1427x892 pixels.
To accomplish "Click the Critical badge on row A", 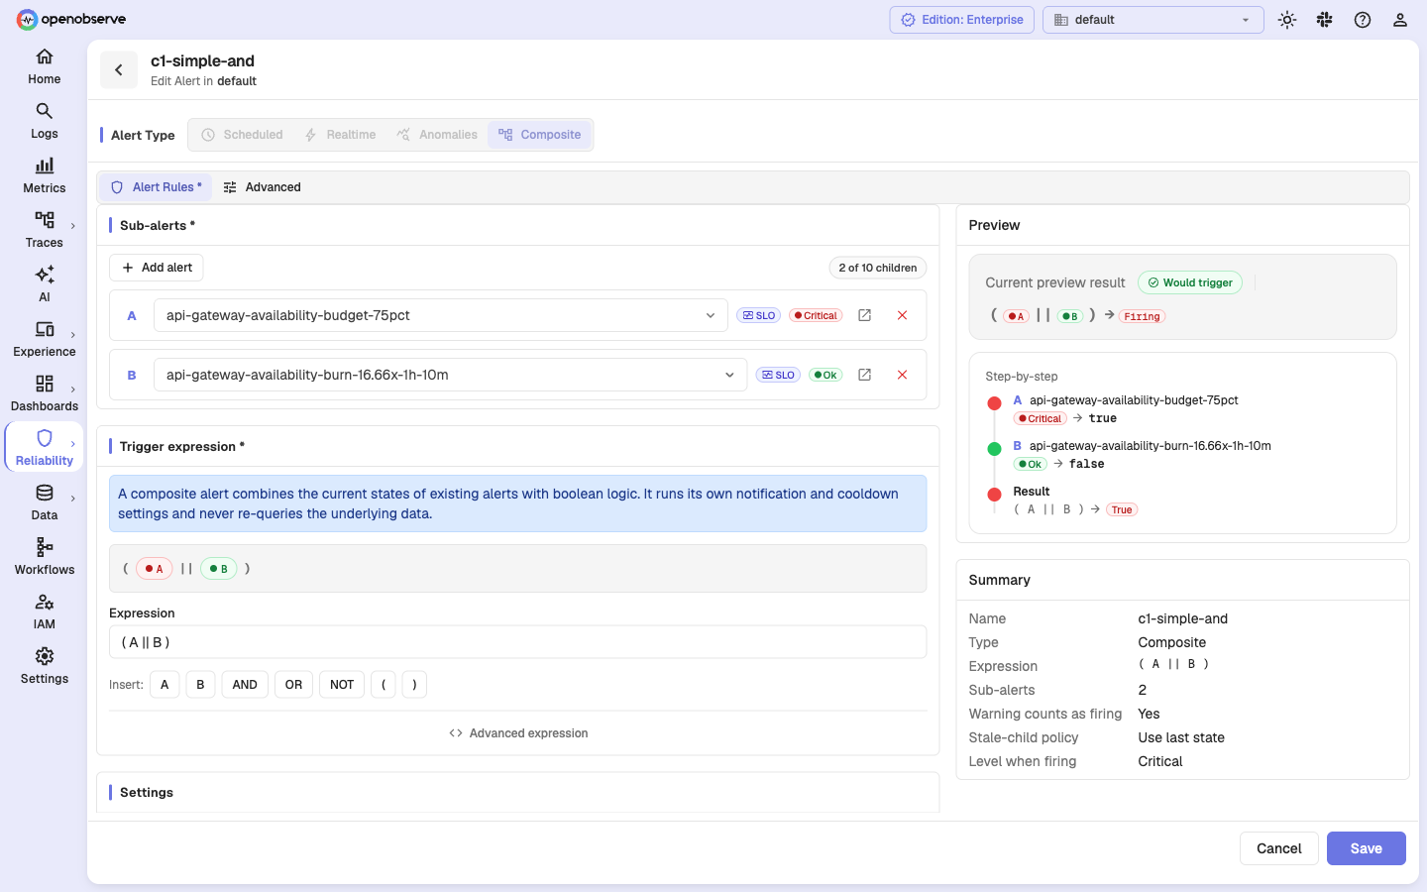I will point(816,315).
